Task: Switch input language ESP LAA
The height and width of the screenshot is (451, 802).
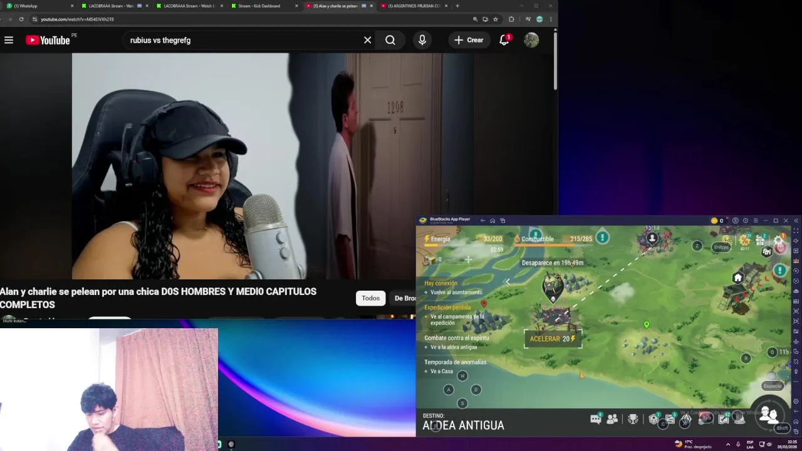Action: pyautogui.click(x=750, y=444)
